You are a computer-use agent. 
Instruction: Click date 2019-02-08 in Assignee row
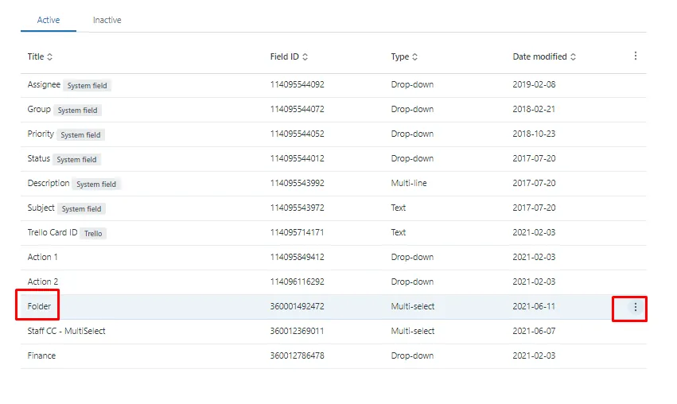(x=534, y=84)
